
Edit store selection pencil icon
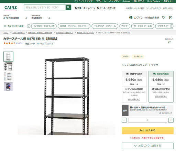(26, 18)
